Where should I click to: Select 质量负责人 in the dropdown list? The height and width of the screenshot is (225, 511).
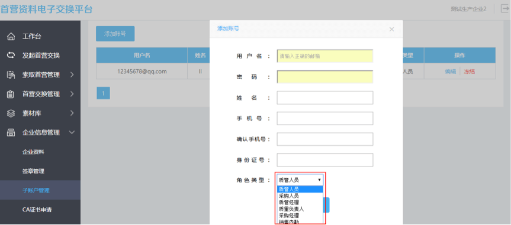(300, 208)
